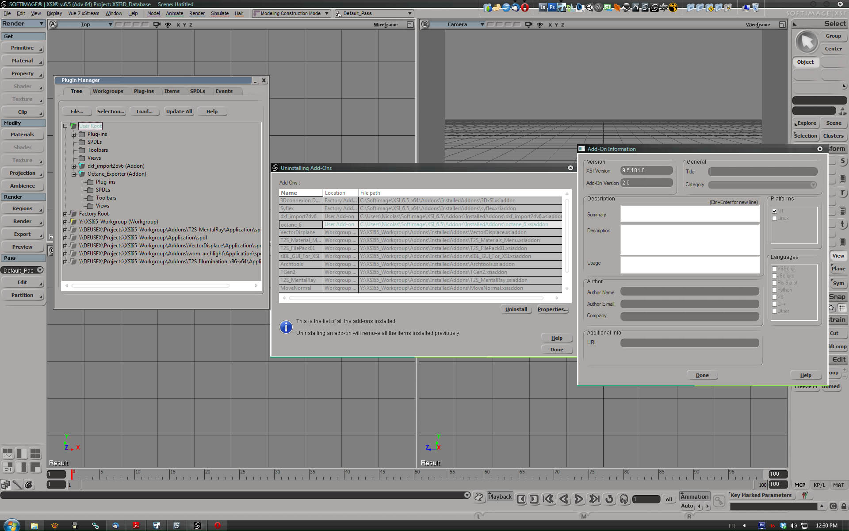This screenshot has width=849, height=531.
Task: Open Opera from the Windows taskbar
Action: click(x=218, y=525)
